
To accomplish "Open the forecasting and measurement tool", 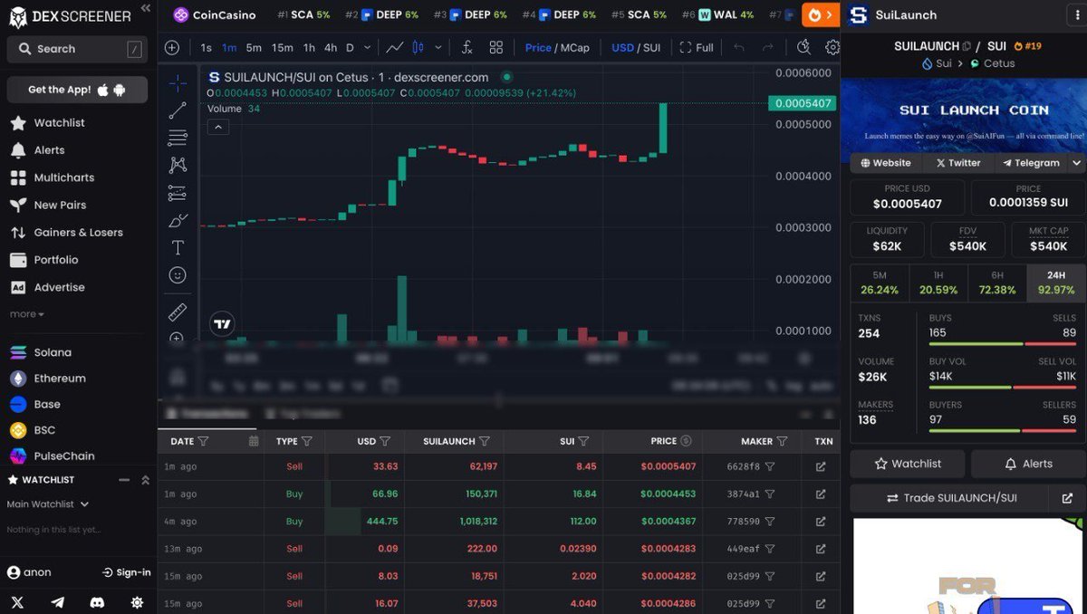I will [178, 193].
